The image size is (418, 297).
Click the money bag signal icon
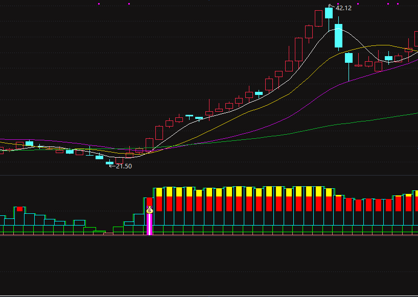150,210
